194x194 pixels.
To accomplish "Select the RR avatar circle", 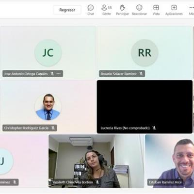I will tap(145, 53).
